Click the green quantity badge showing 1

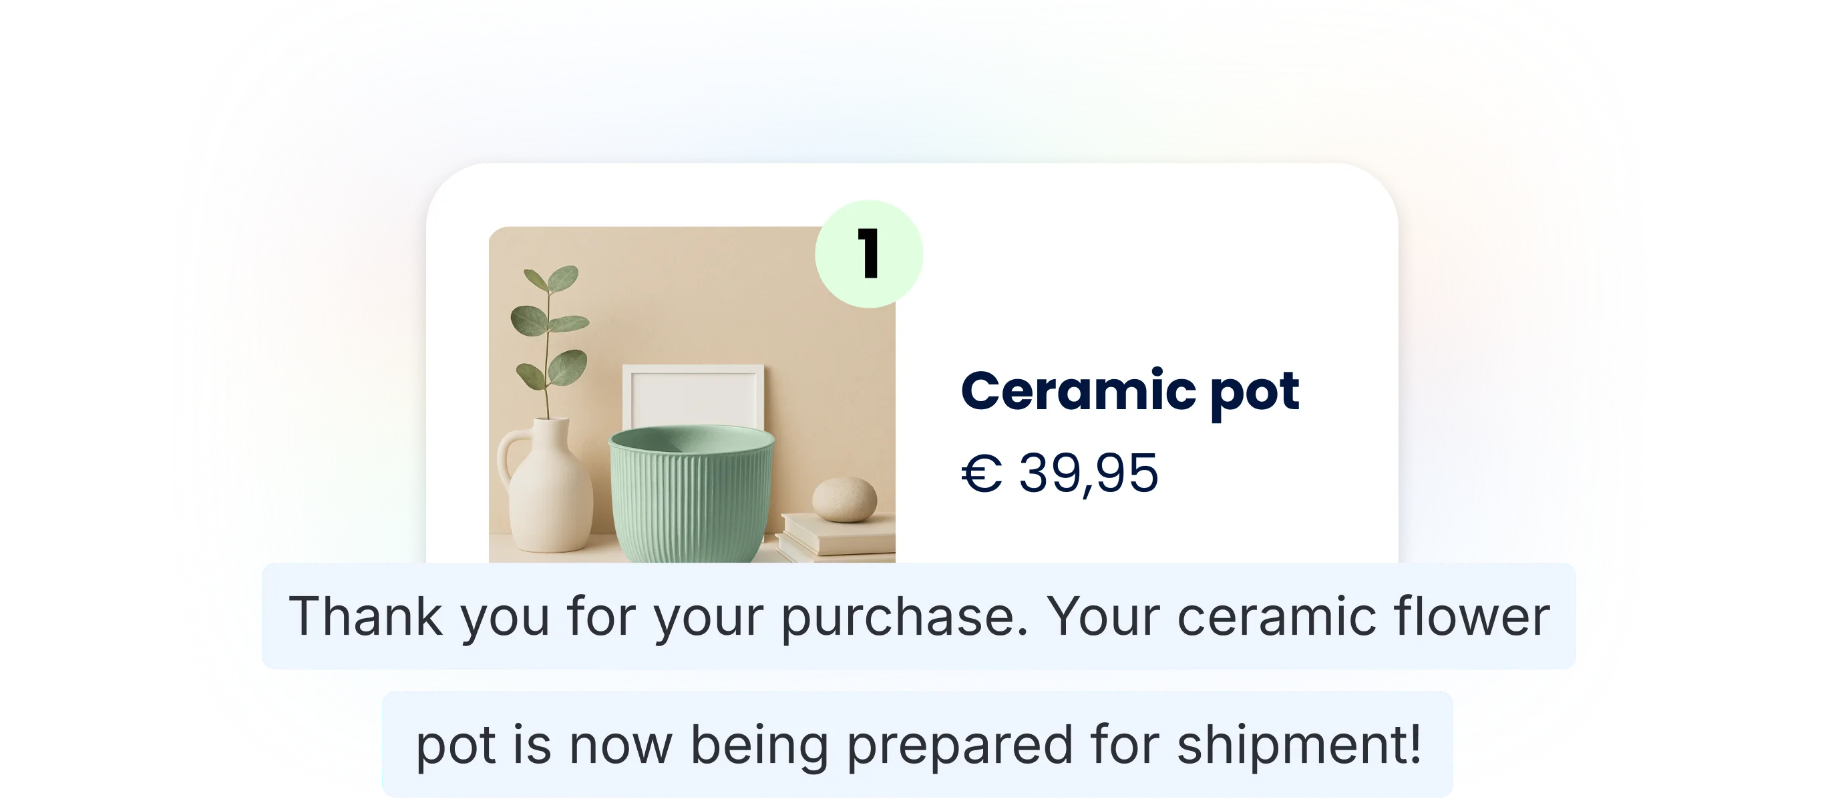pyautogui.click(x=868, y=254)
